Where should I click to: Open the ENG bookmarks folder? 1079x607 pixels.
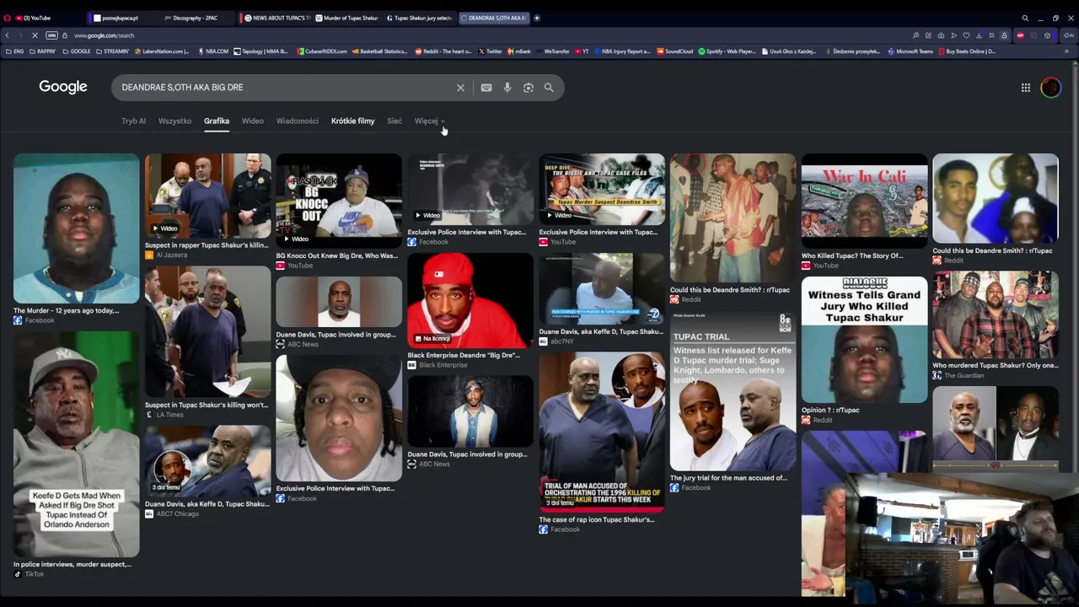pyautogui.click(x=15, y=51)
